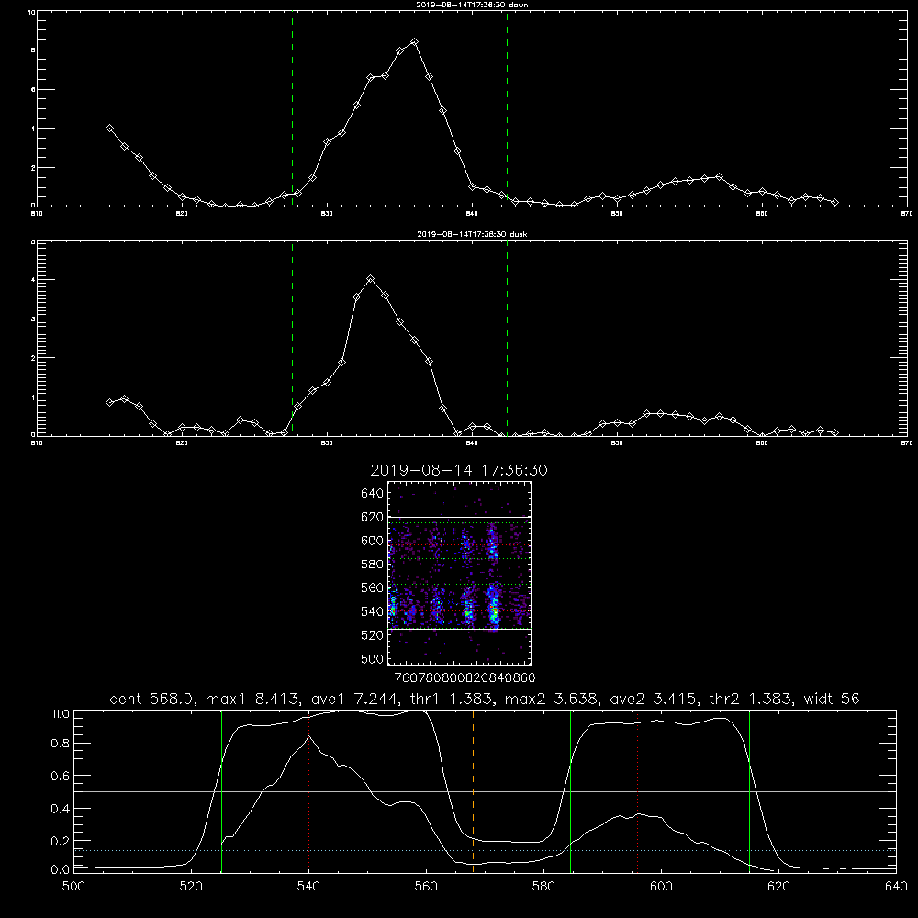Click the large timestamp title above the spectrogram image
This screenshot has height=918, width=918.
coord(459,471)
